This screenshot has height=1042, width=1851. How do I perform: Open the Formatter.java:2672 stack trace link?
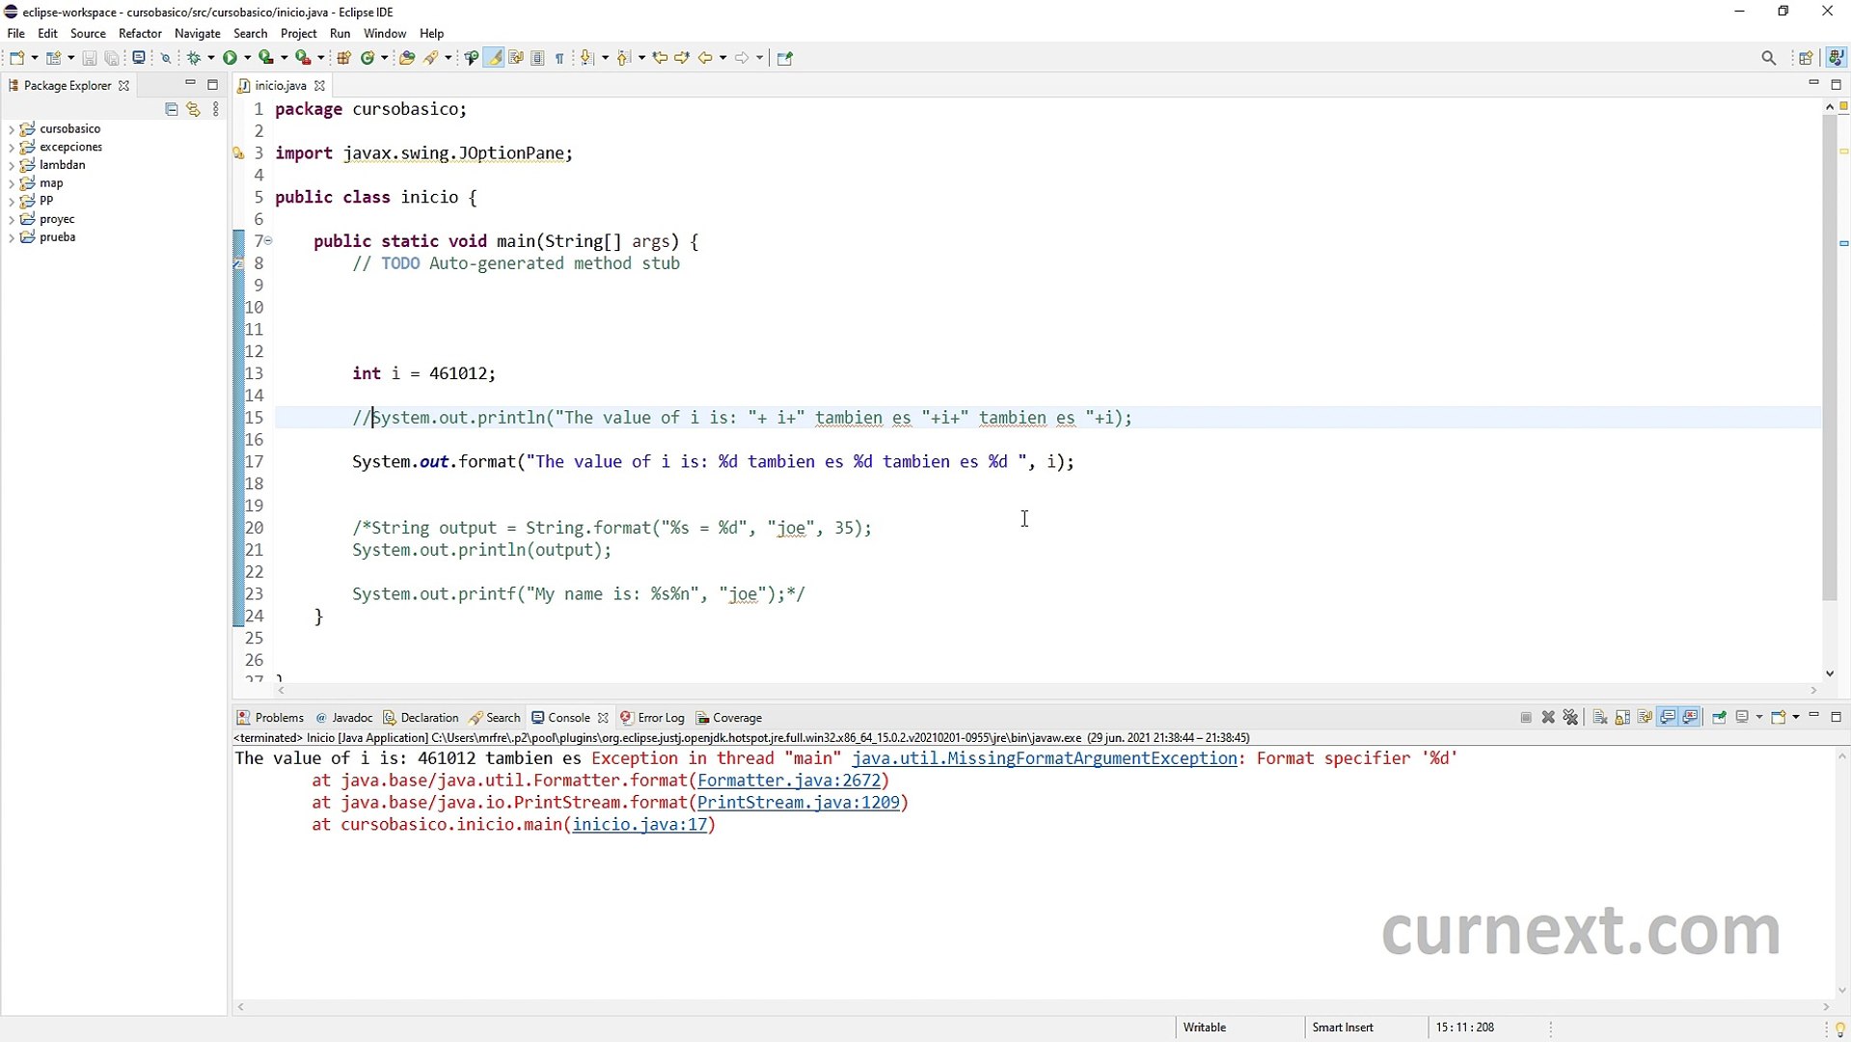789,781
